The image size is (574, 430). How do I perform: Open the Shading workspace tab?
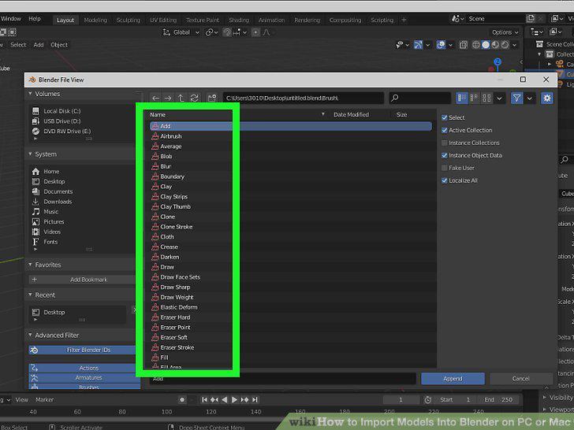coord(239,20)
